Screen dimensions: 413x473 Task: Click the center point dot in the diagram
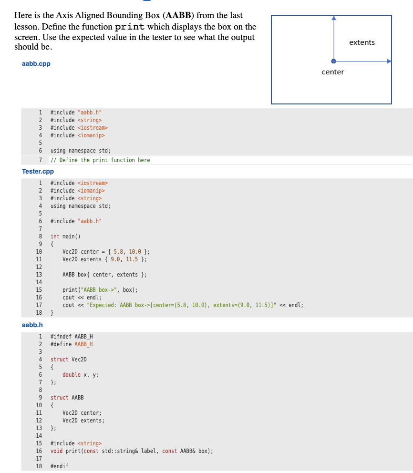pos(333,61)
